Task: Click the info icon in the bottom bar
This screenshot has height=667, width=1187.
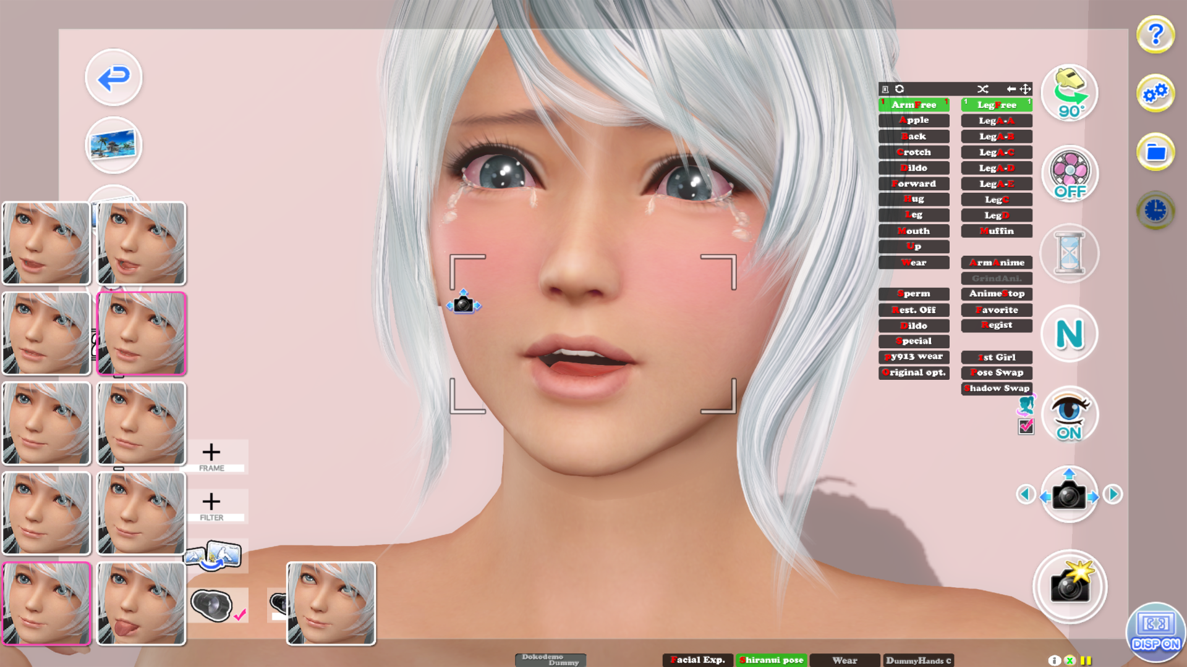Action: click(x=1055, y=660)
